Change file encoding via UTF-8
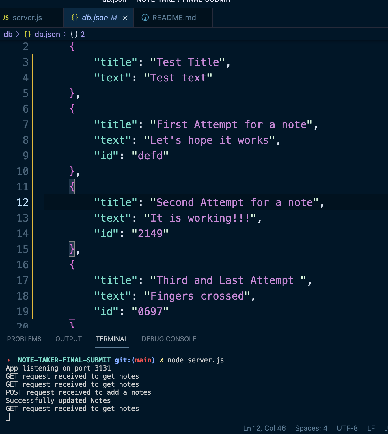This screenshot has width=388, height=434. 347,428
